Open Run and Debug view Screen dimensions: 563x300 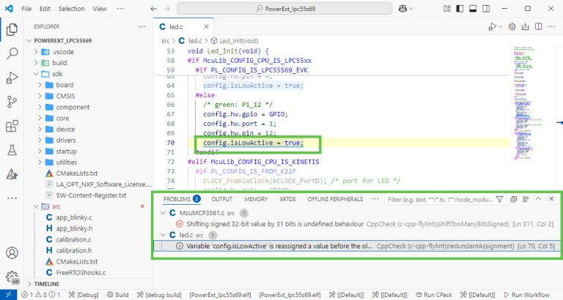(x=12, y=78)
